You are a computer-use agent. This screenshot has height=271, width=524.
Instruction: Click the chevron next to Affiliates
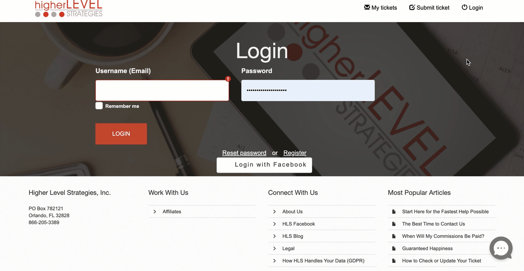(155, 212)
